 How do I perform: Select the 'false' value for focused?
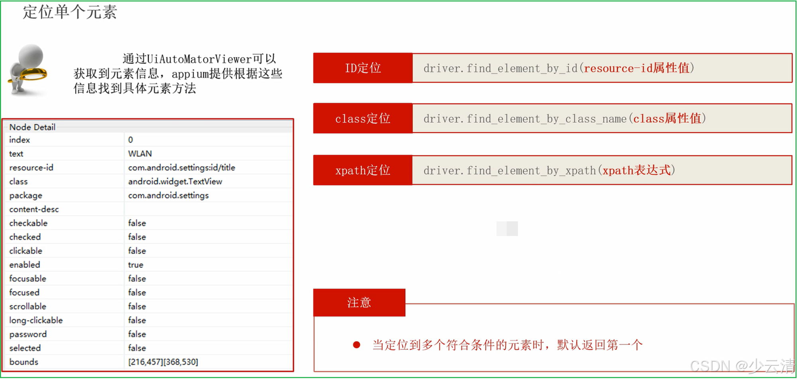point(137,293)
